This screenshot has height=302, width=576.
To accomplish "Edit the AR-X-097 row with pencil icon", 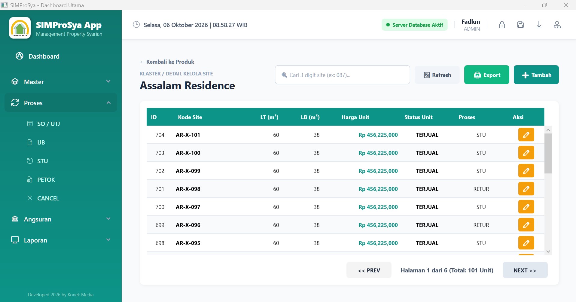I will point(526,207).
